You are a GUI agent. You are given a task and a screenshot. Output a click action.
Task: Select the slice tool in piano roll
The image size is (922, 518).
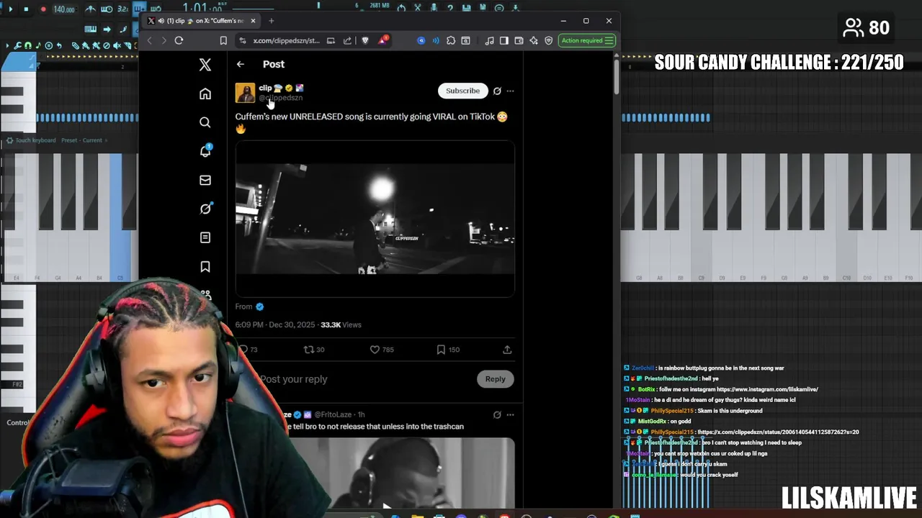click(x=127, y=46)
